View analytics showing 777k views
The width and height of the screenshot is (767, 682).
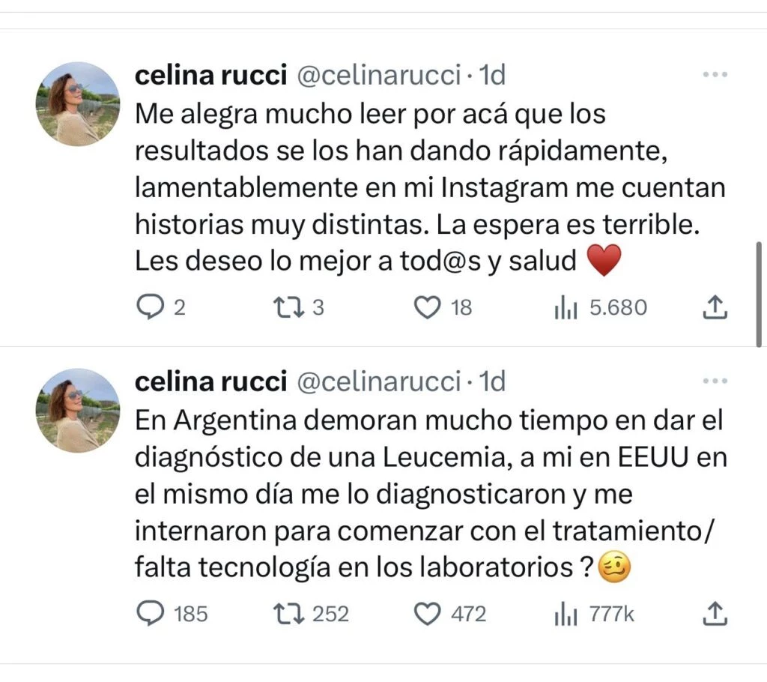566,614
